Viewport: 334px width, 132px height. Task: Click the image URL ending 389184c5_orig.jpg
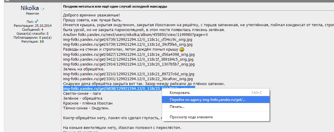pos(128,59)
